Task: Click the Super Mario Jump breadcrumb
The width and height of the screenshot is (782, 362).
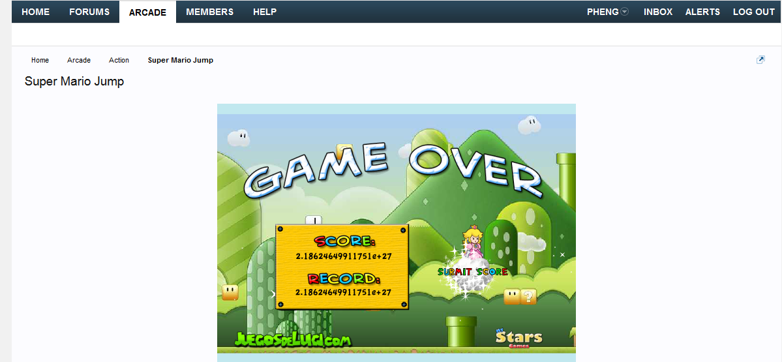Action: click(181, 60)
